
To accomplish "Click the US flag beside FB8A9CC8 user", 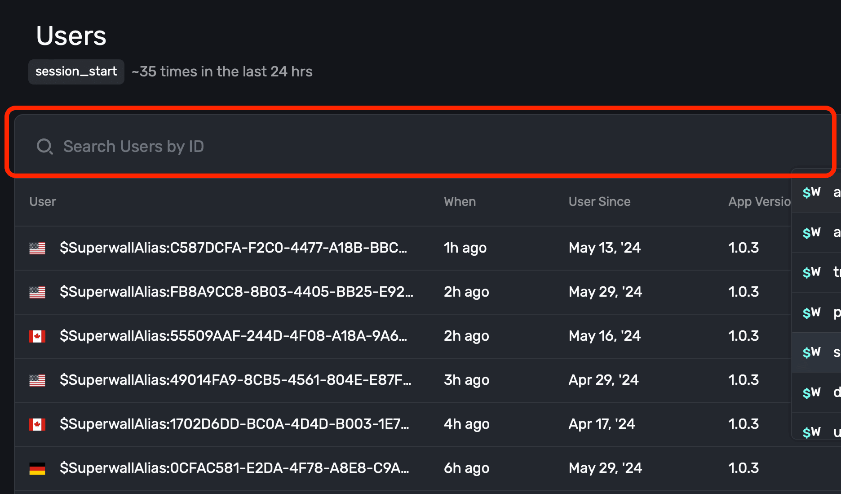I will (37, 292).
